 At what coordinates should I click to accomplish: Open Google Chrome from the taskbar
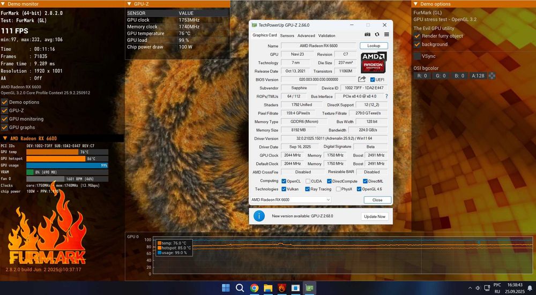pyautogui.click(x=254, y=288)
